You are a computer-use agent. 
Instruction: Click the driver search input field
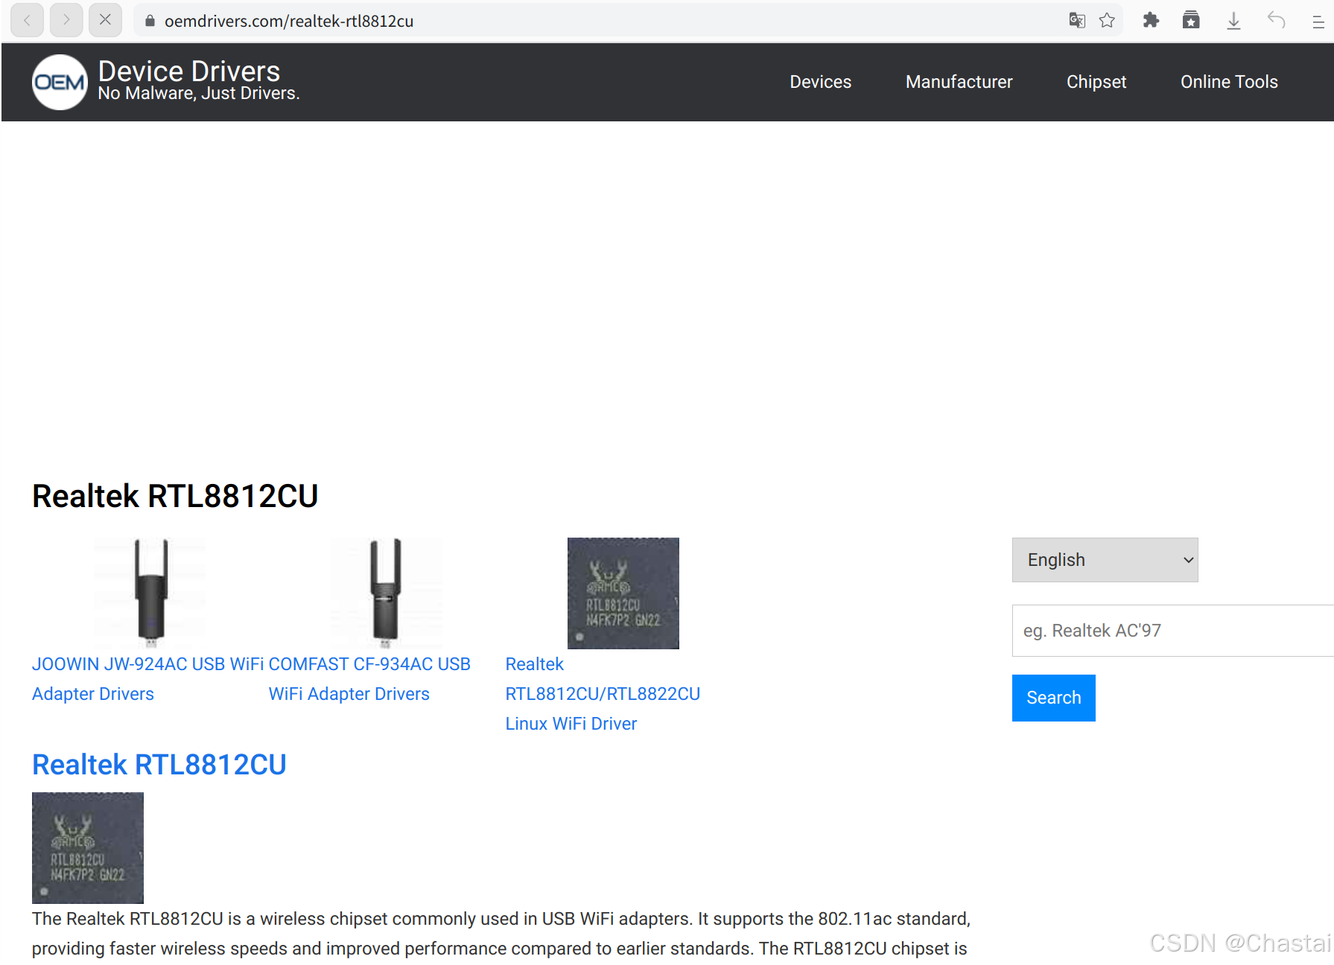coord(1172,631)
